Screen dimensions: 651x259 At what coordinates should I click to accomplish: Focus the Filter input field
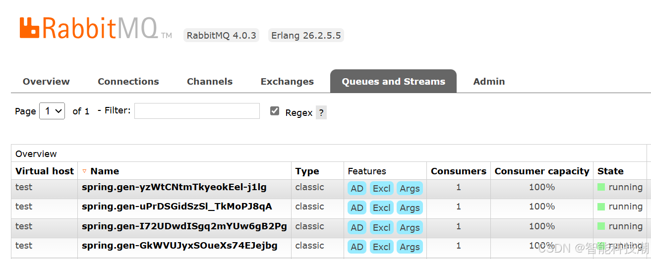point(197,111)
